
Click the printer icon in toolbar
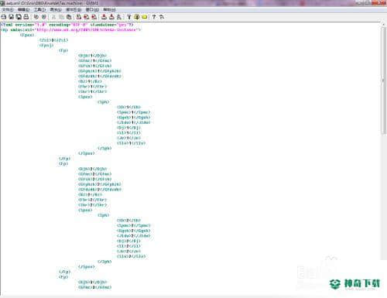coord(26,17)
